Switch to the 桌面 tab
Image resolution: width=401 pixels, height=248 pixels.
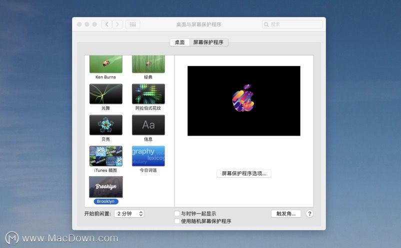[179, 42]
